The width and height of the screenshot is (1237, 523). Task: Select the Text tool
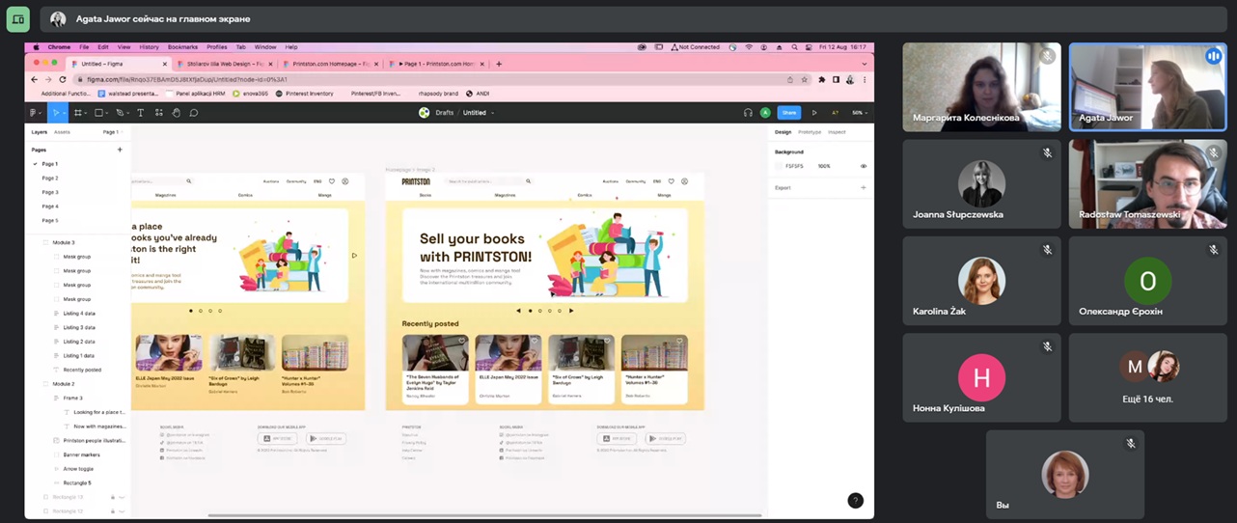[140, 113]
